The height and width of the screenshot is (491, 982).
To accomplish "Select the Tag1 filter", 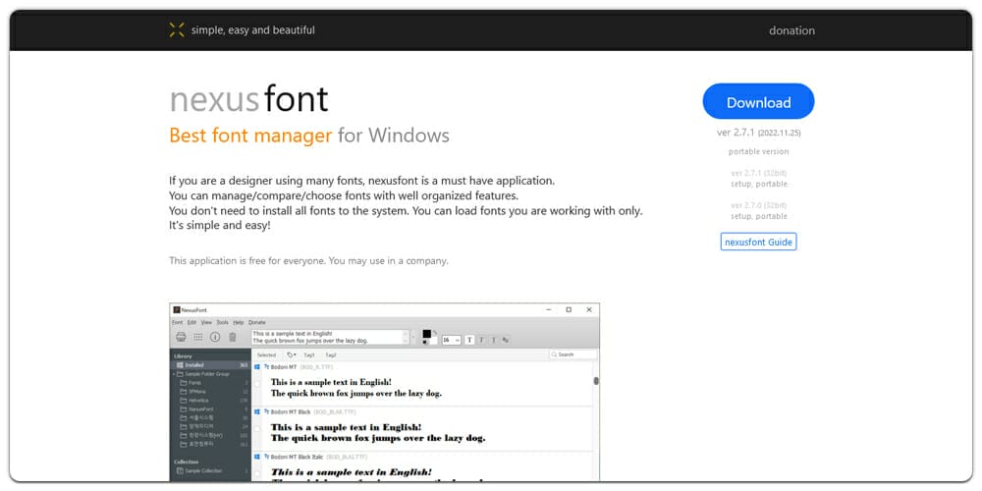I will 309,355.
